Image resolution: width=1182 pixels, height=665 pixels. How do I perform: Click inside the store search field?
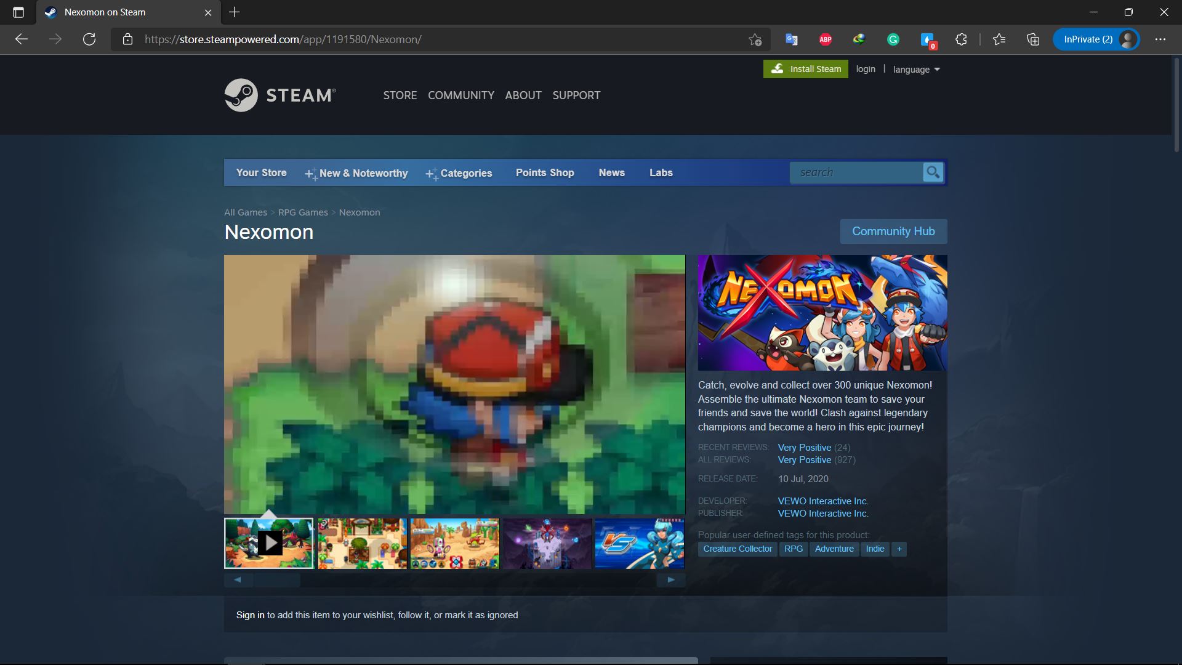point(856,172)
